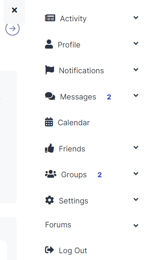Click the Groups people icon
The height and width of the screenshot is (260, 168).
tap(51, 174)
